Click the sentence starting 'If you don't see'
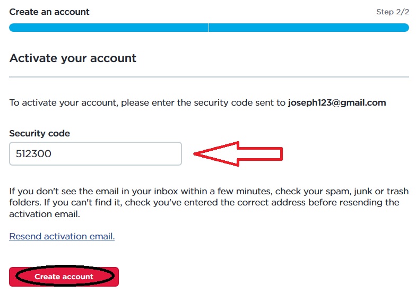 point(133,191)
